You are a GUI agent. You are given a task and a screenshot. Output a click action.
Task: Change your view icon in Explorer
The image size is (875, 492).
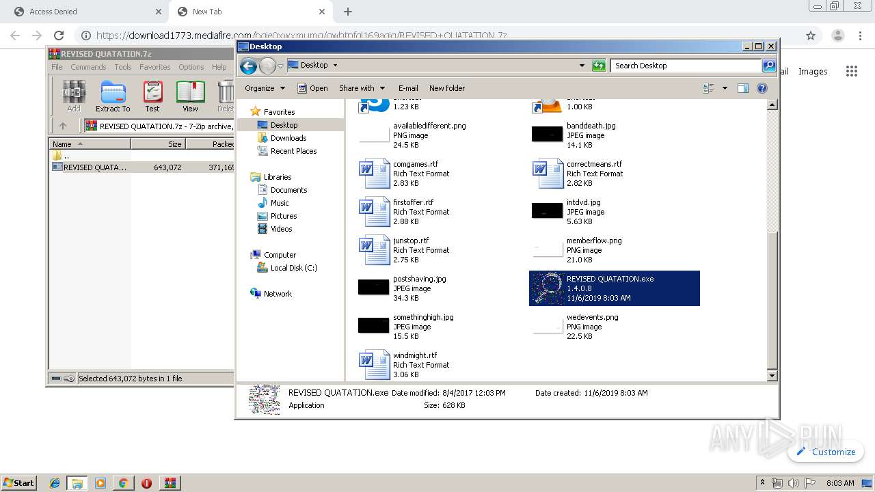[708, 88]
